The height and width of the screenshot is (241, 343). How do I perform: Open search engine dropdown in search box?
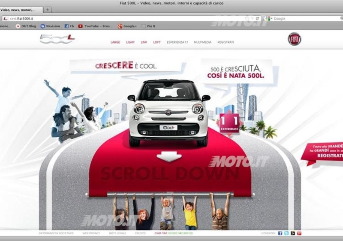tap(268, 18)
